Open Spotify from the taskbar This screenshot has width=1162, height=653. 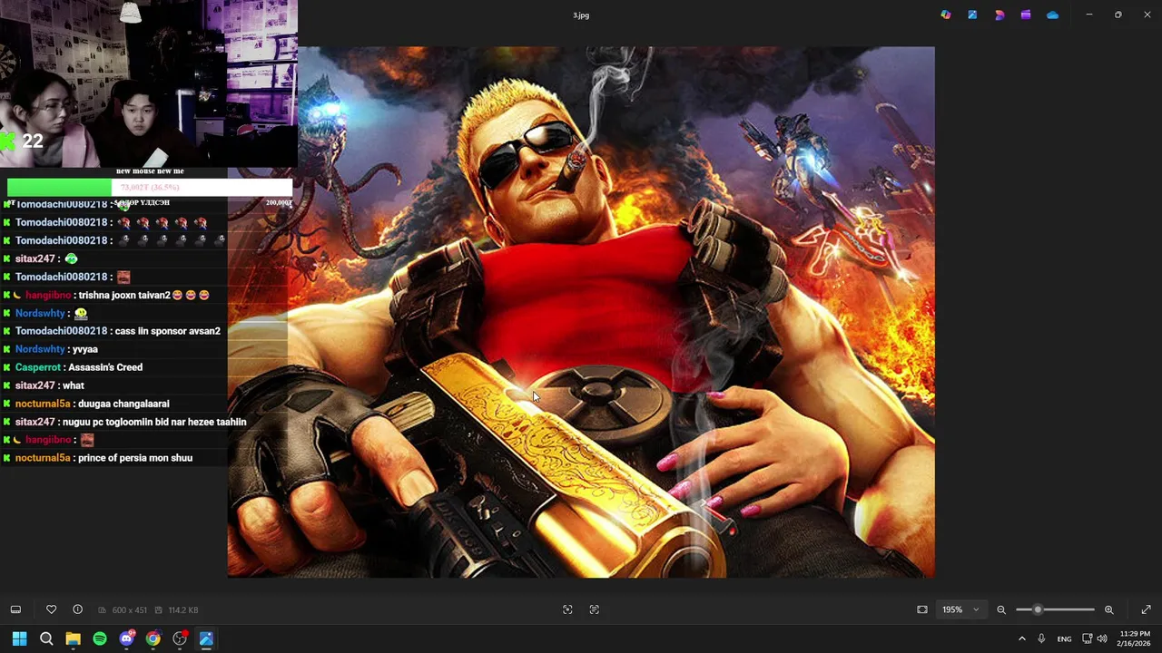pos(100,638)
